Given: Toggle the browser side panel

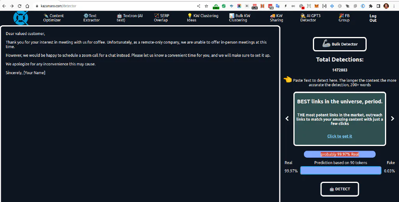Looking at the screenshot, I should (x=378, y=6).
